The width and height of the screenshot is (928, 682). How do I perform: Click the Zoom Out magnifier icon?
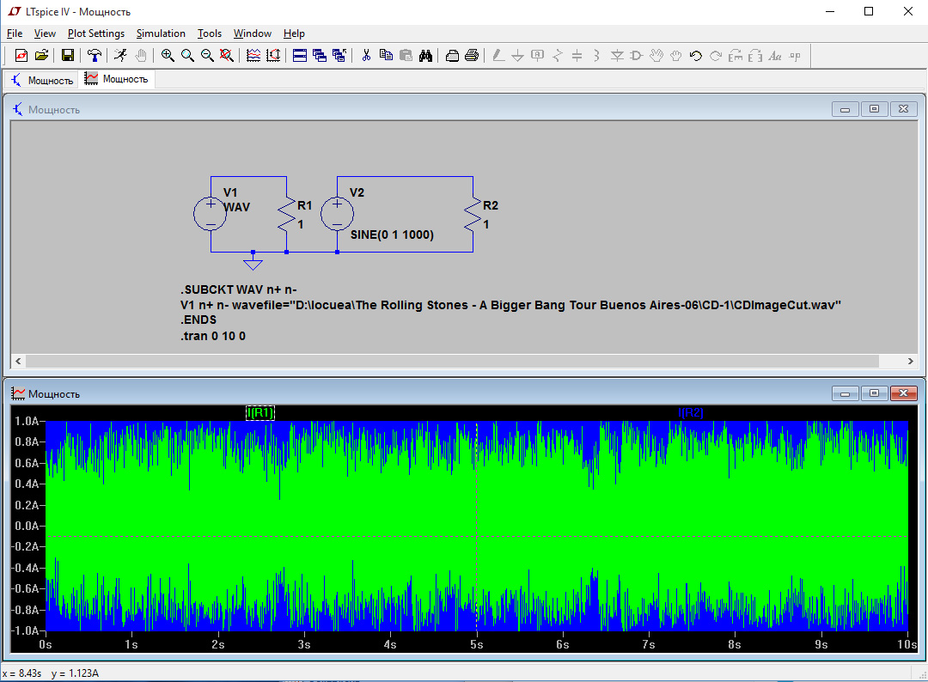click(207, 56)
